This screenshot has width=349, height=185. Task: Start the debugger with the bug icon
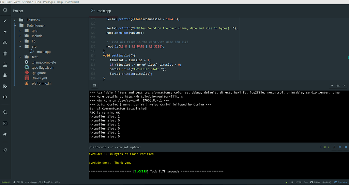pyautogui.click(x=5, y=75)
